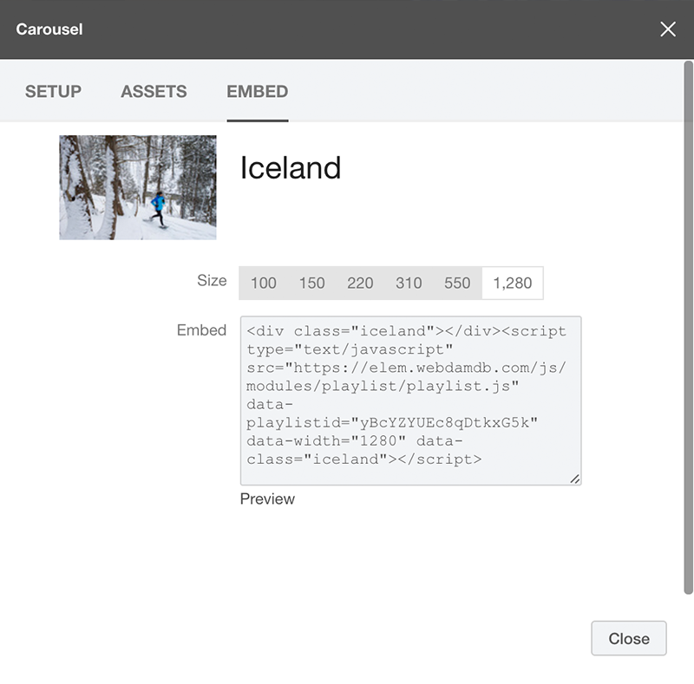Choose size 100

[264, 283]
